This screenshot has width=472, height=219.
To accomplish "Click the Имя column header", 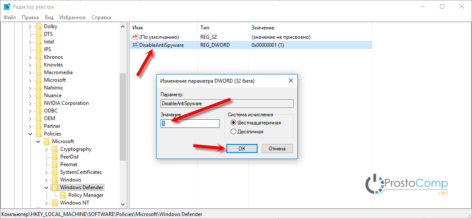I will click(x=164, y=28).
